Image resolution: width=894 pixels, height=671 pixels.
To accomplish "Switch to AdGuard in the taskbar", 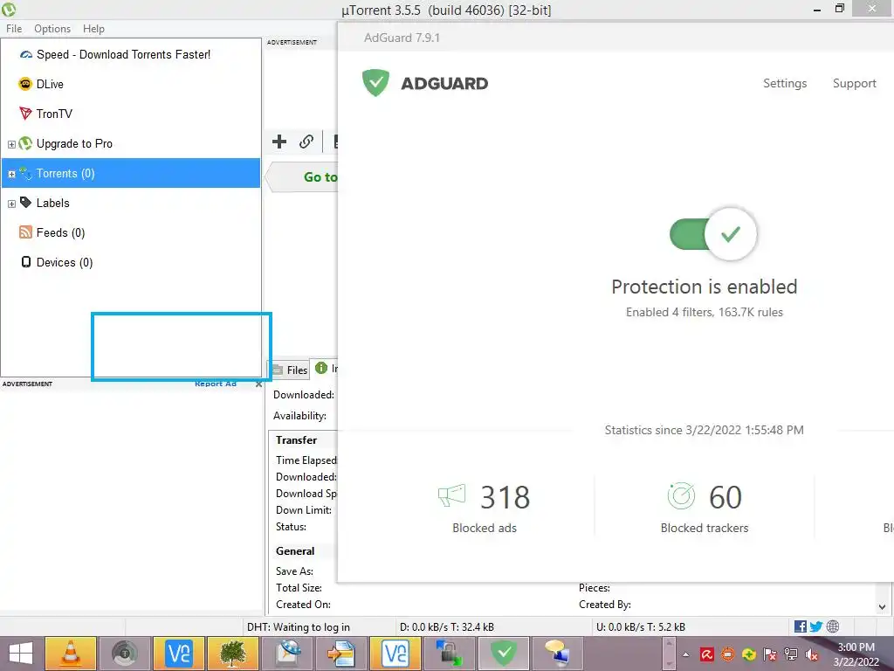I will (504, 654).
